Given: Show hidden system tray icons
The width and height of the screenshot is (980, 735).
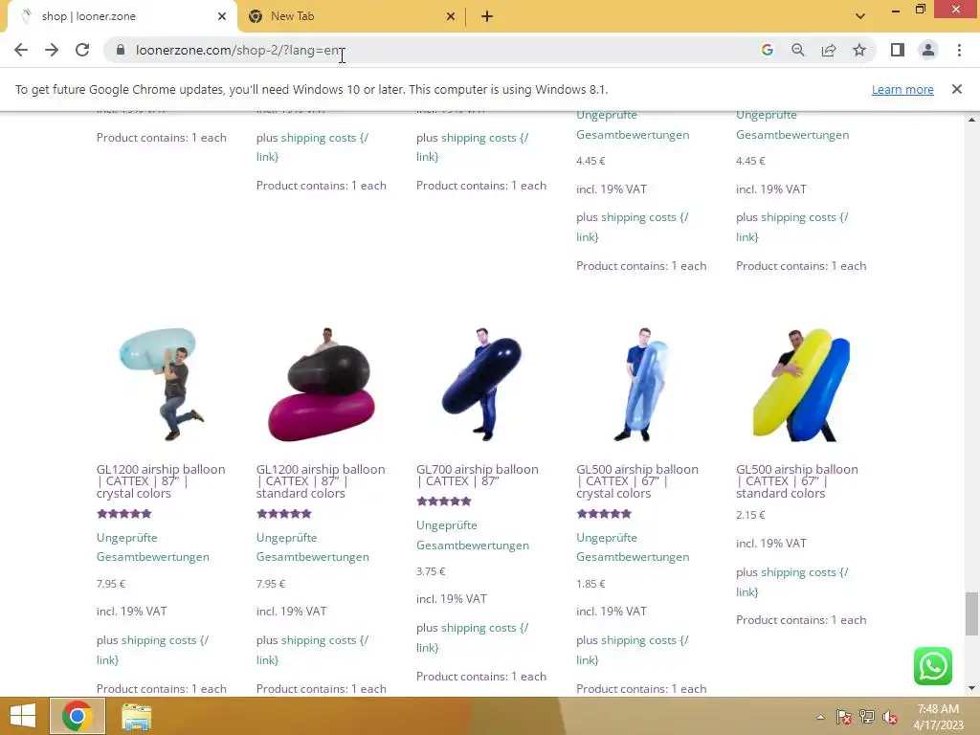Looking at the screenshot, I should point(820,717).
